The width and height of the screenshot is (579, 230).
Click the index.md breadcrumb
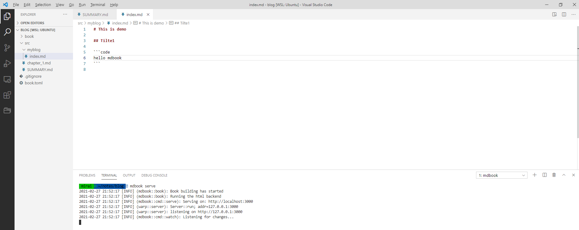click(117, 23)
